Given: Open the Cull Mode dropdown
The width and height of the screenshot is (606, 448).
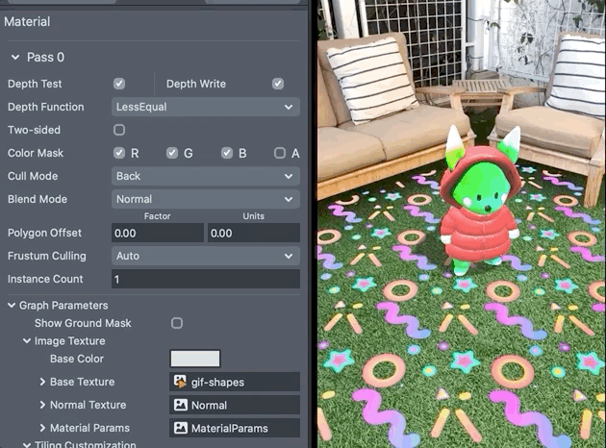Looking at the screenshot, I should tap(205, 176).
